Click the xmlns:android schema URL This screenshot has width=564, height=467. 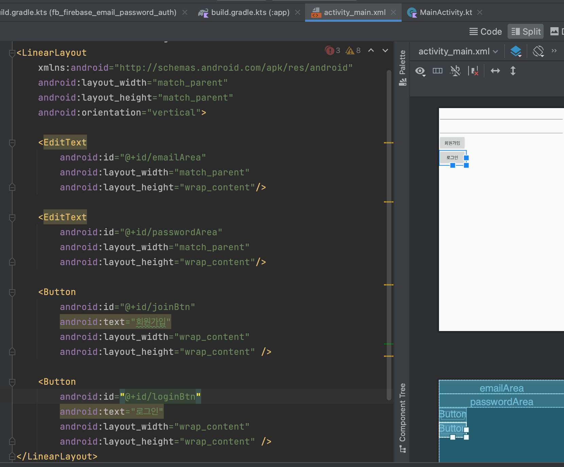233,68
